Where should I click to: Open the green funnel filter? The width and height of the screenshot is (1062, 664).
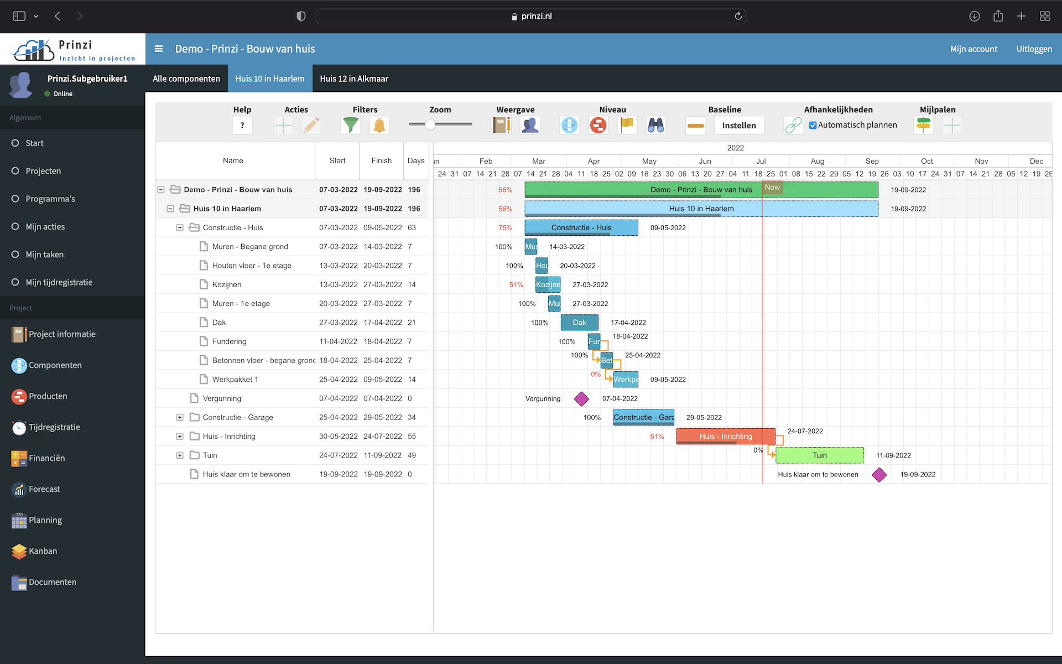[350, 126]
